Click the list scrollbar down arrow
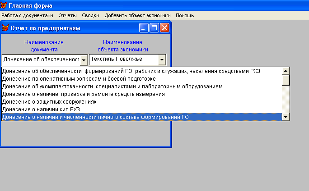The height and width of the screenshot is (191, 309). (285, 117)
